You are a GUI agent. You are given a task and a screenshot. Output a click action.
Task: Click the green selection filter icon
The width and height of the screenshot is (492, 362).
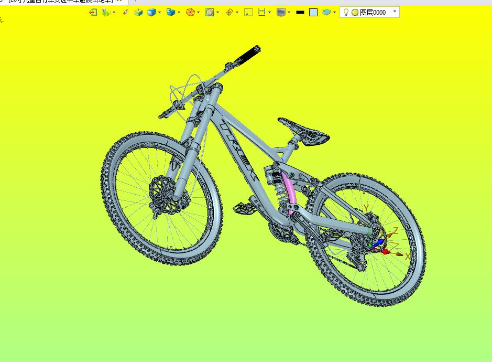click(x=106, y=12)
